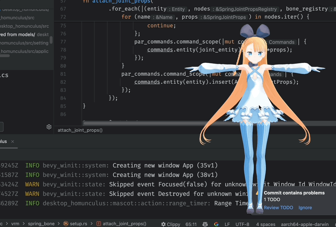336x227 pixels.
Task: Open the aarch64-apple-darwin target selector
Action: pos(305,224)
